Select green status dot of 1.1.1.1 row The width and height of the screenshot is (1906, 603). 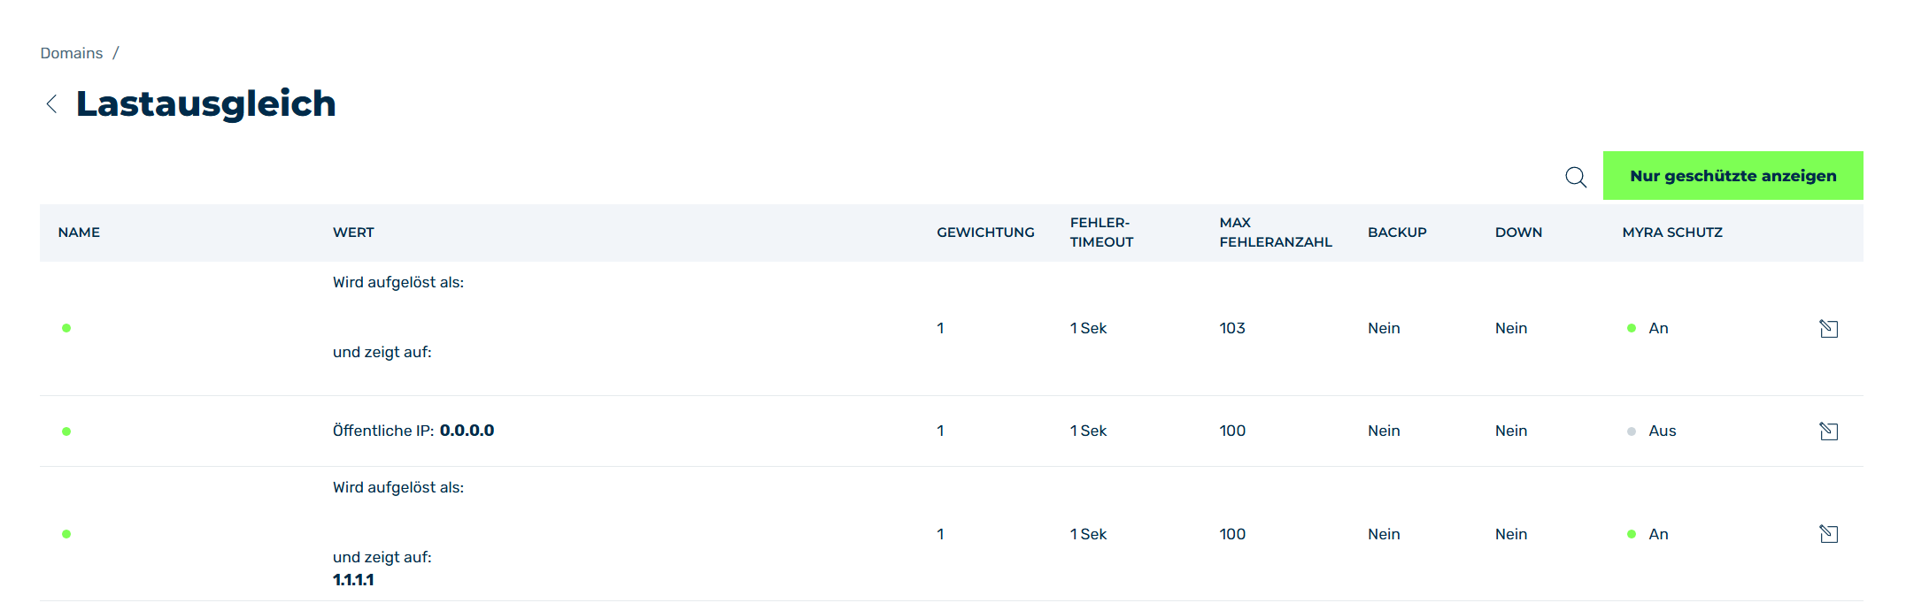pos(66,534)
